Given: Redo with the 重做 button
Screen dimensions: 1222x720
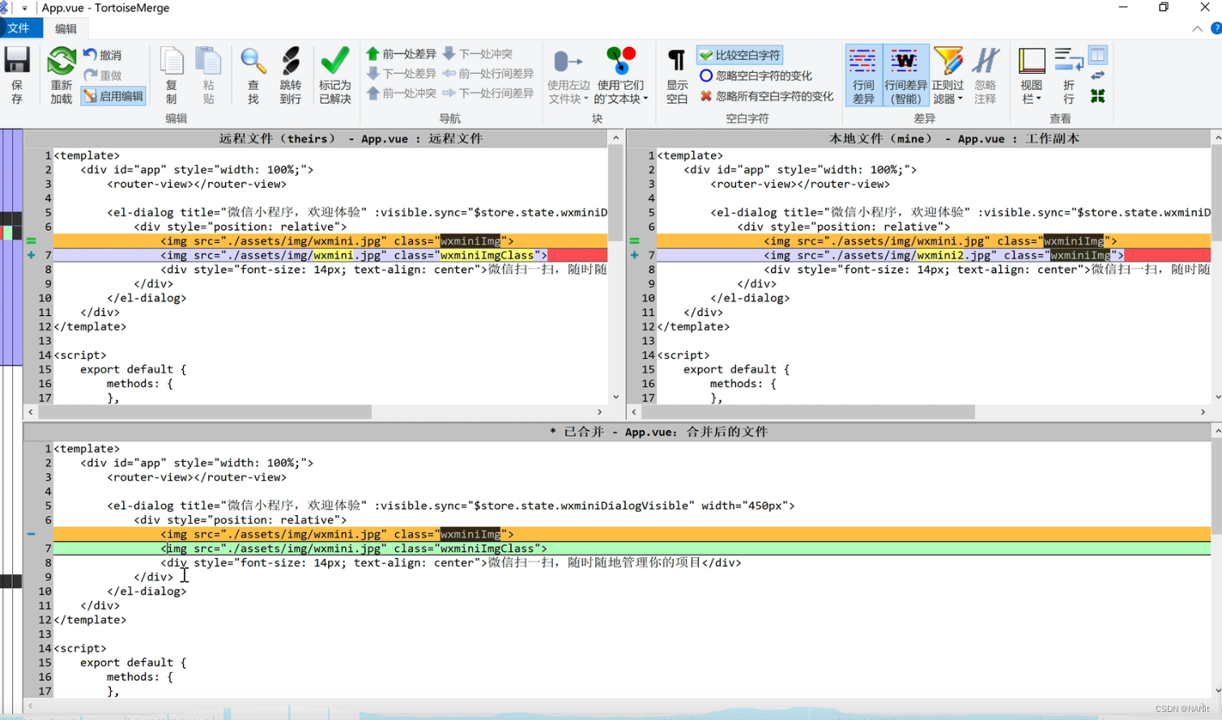Looking at the screenshot, I should (x=103, y=75).
